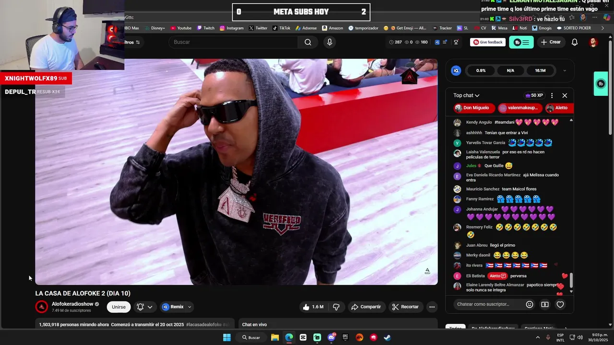Open the SORTEO PICKER bookmark

(574, 28)
